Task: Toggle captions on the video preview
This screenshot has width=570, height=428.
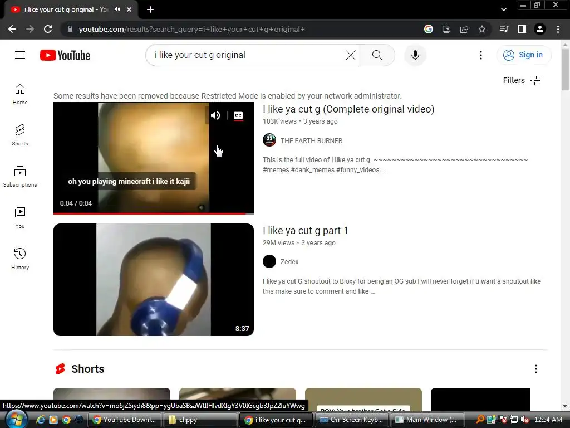Action: tap(238, 116)
